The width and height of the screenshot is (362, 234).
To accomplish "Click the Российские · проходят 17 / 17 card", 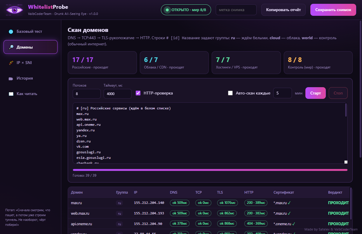I will coord(102,63).
